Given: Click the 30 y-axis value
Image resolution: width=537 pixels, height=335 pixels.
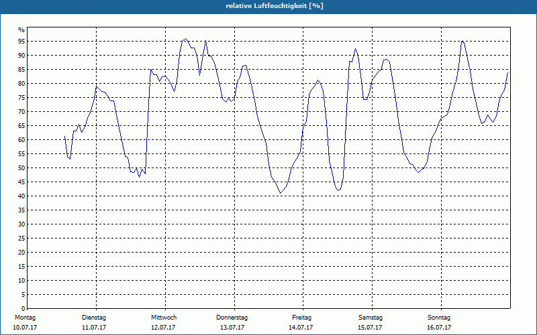Looking at the screenshot, I should click(21, 224).
